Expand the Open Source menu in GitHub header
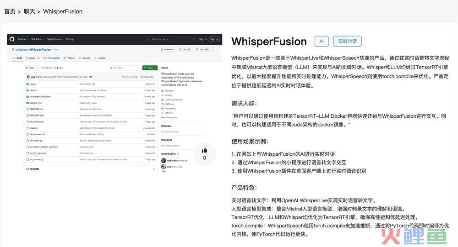This screenshot has height=247, width=458. tap(55, 39)
